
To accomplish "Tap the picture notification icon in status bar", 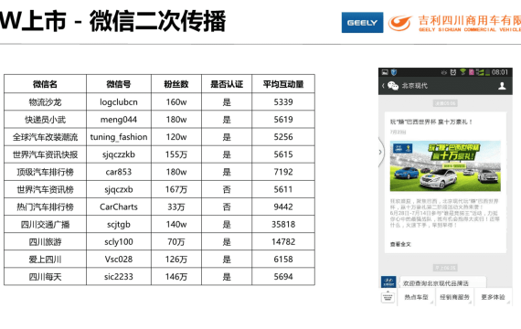I will point(385,72).
